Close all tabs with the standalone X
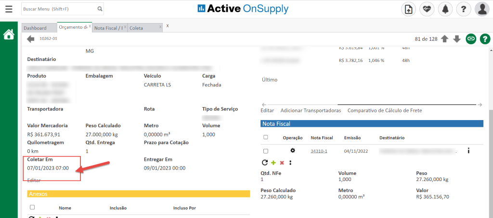493x218 pixels. tap(167, 26)
